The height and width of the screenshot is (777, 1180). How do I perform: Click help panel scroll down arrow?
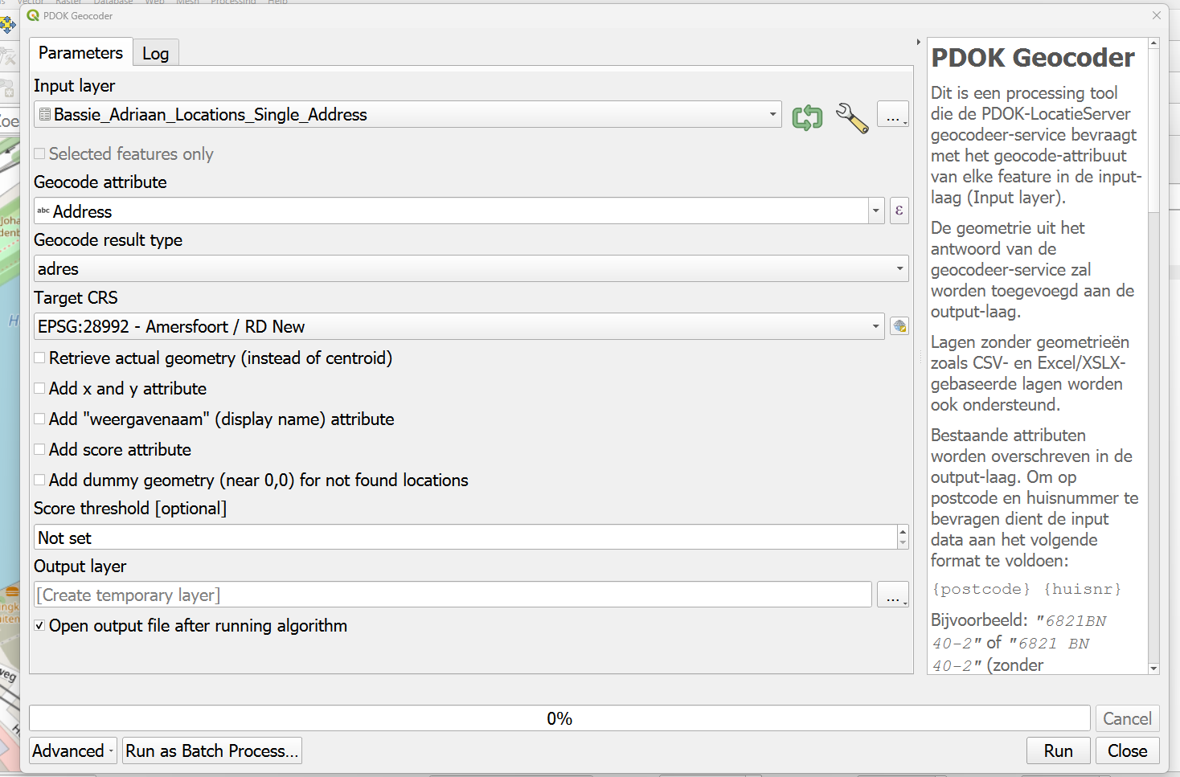click(x=1153, y=668)
